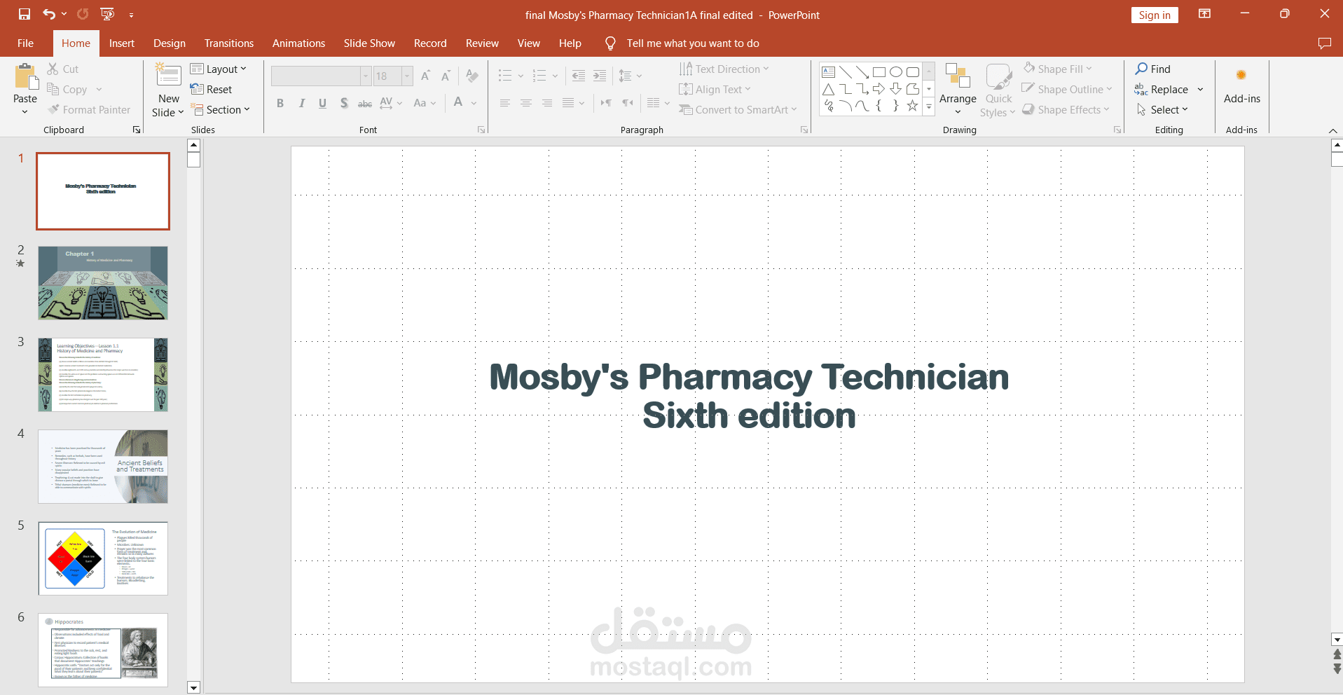
Task: Select slide 1 title thumbnail
Action: coord(103,191)
